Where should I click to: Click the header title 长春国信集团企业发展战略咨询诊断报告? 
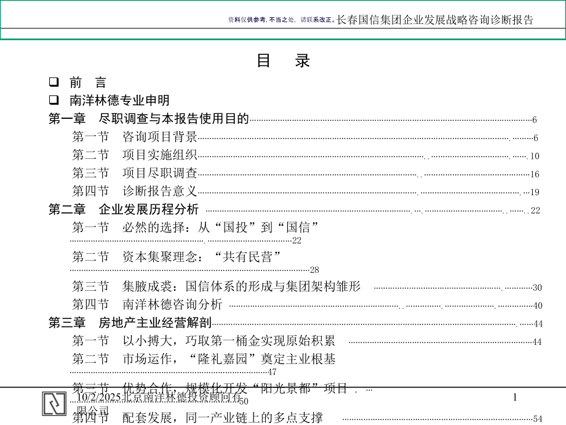coord(432,18)
